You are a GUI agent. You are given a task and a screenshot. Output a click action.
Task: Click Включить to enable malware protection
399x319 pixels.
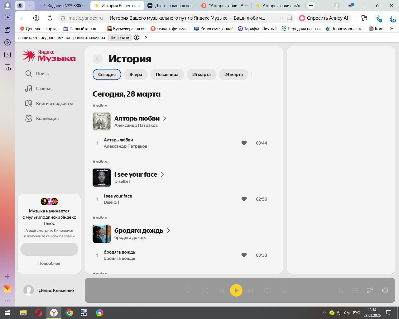(120, 37)
